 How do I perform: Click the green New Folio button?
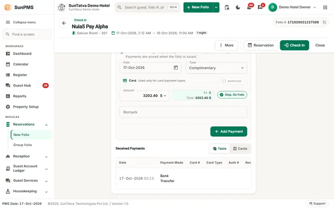[x=198, y=7]
